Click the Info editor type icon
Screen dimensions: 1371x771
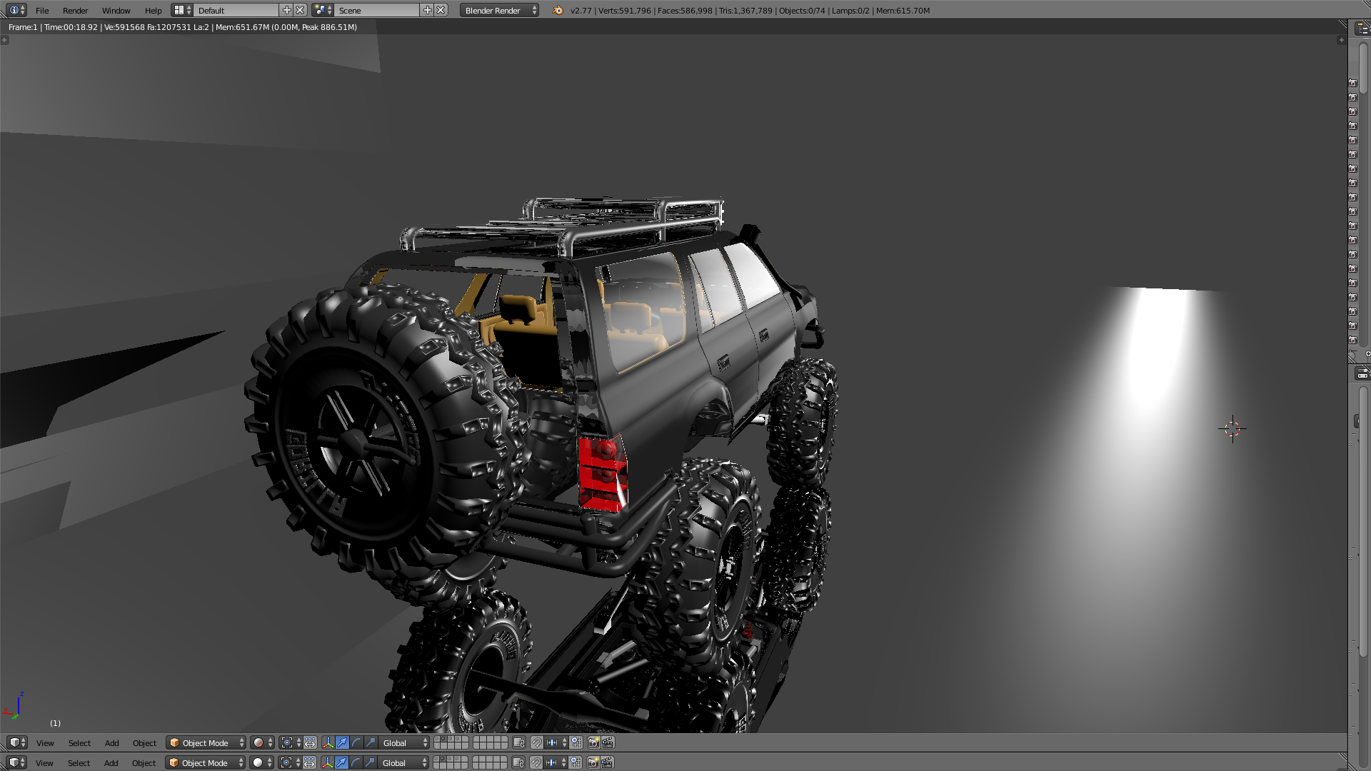click(x=14, y=10)
